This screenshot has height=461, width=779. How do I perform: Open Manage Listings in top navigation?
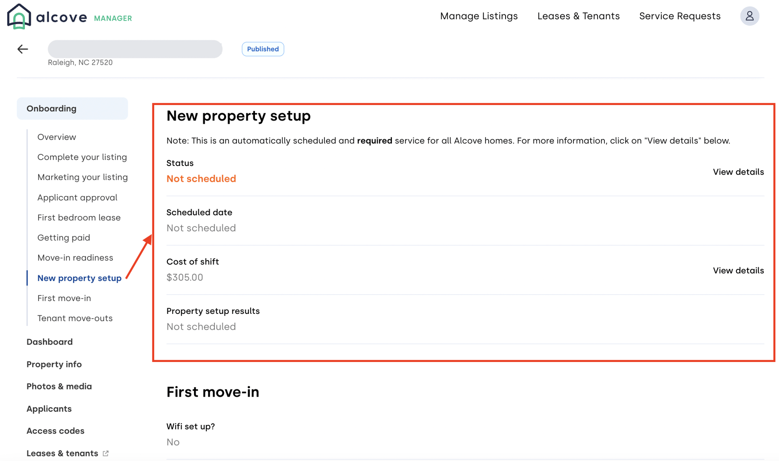tap(479, 16)
